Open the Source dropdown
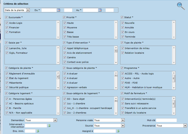The image size is (188, 134). pyautogui.click(x=109, y=125)
